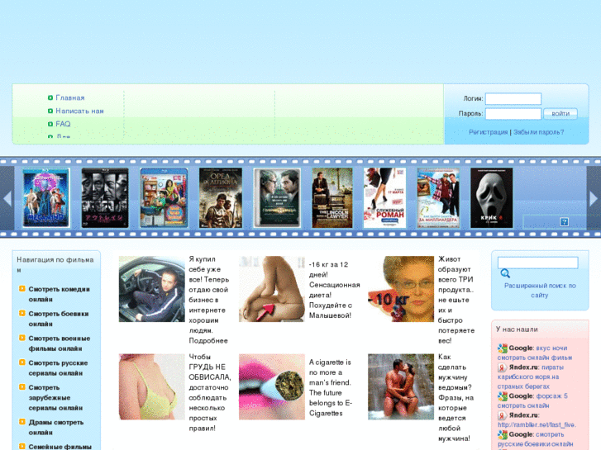The width and height of the screenshot is (601, 450).
Task: Open Смотреть зарубежные сериалы онлайн category
Action: 55,397
